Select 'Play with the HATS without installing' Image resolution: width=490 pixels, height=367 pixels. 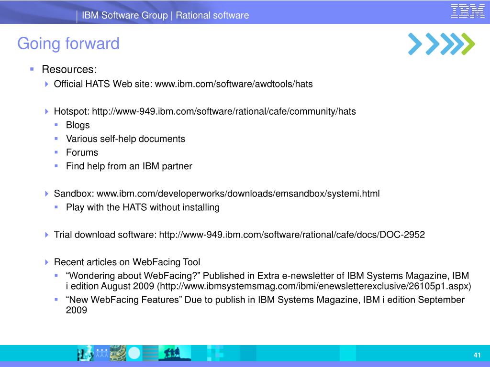pyautogui.click(x=143, y=207)
